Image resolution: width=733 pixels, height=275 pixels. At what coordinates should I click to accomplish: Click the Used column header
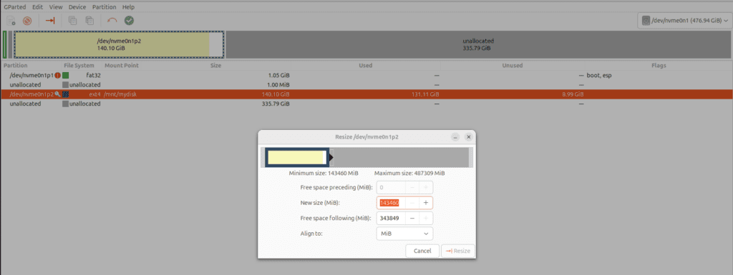[365, 66]
